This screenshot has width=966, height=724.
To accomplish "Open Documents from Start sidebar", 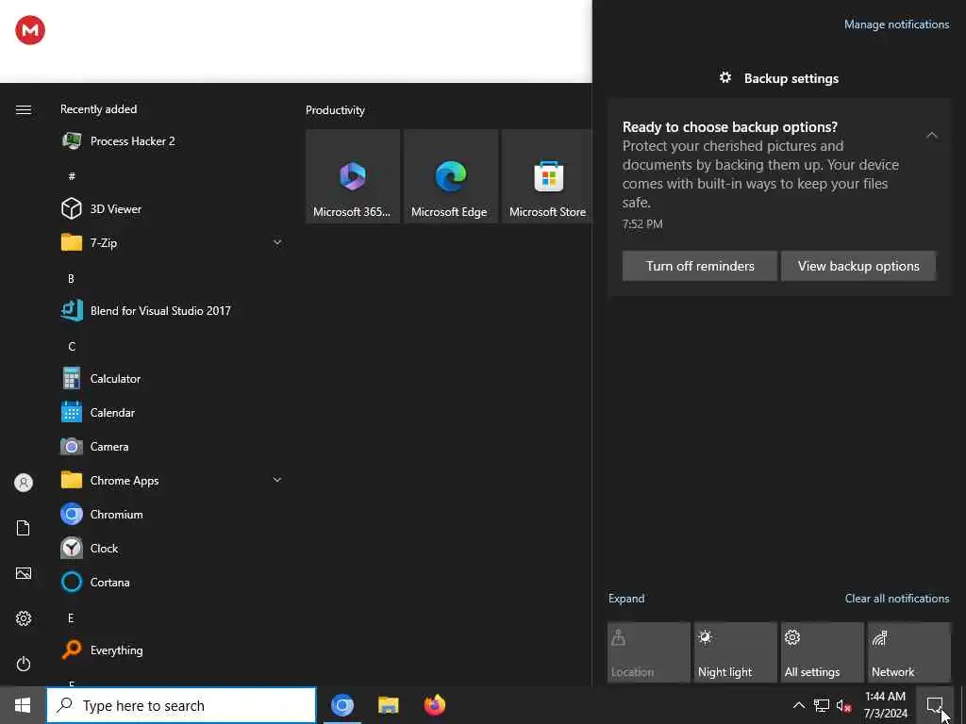I will click(24, 528).
